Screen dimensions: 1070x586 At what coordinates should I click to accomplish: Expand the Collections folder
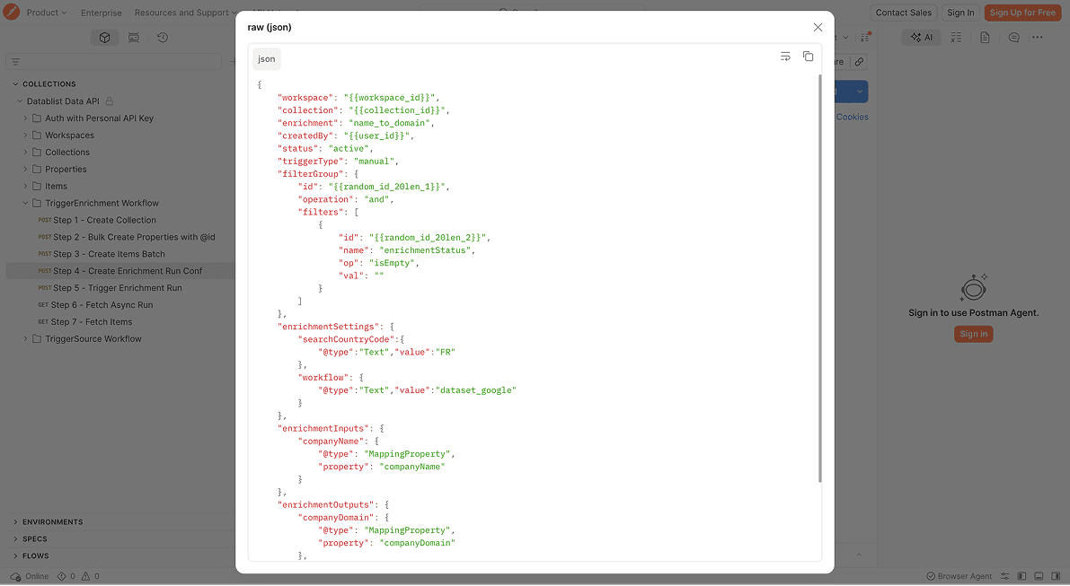pos(25,152)
